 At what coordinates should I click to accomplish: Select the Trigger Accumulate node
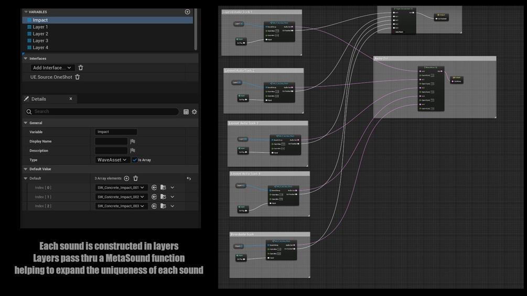point(404,21)
